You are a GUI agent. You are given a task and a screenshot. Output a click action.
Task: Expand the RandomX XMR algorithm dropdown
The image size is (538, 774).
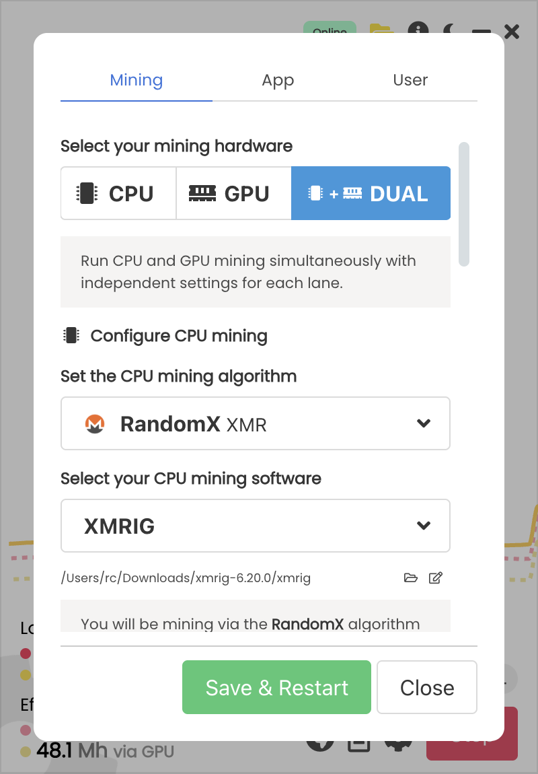click(x=256, y=423)
